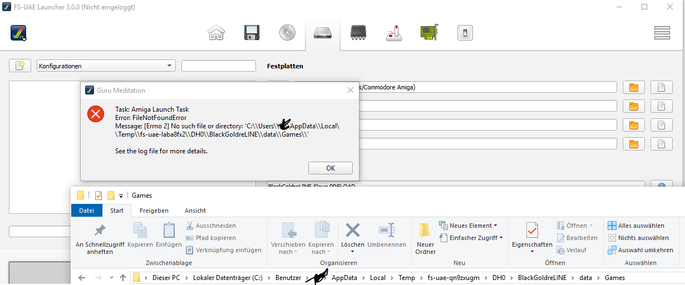685x285 pixels.
Task: Open the ROM and memory chip tab
Action: tap(358, 33)
